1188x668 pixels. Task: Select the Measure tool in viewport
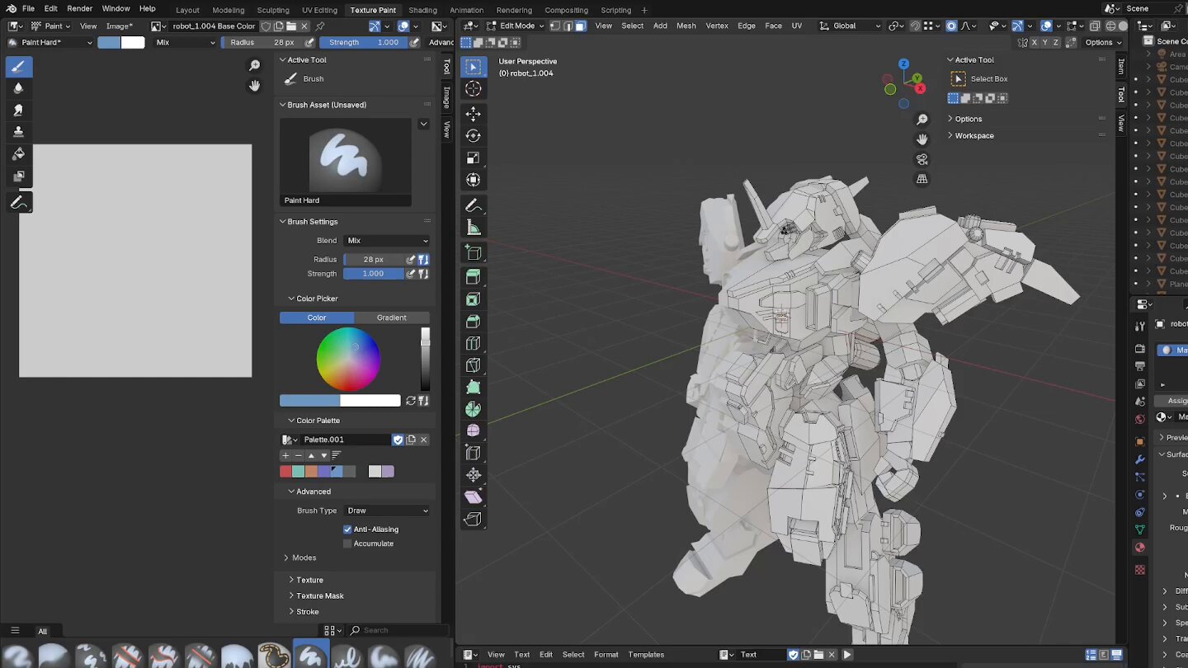pos(473,228)
